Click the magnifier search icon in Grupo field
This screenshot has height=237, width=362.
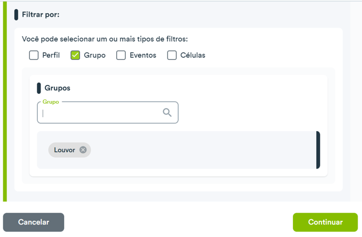click(167, 113)
